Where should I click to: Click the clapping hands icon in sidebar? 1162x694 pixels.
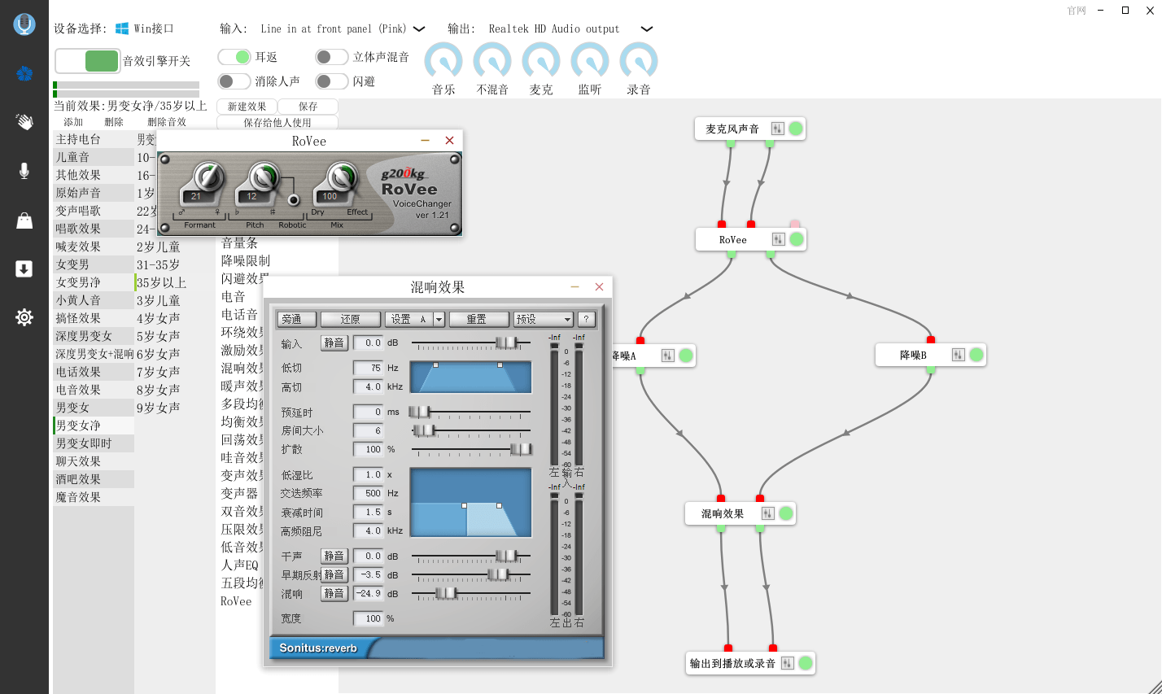point(24,122)
